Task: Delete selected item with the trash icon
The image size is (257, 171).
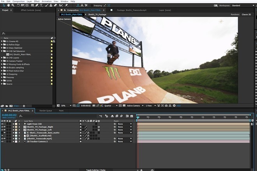Action: tap(24, 106)
